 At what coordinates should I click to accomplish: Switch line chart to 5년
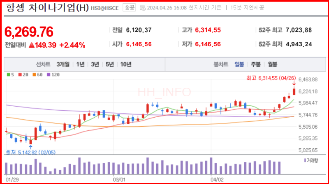point(109,64)
